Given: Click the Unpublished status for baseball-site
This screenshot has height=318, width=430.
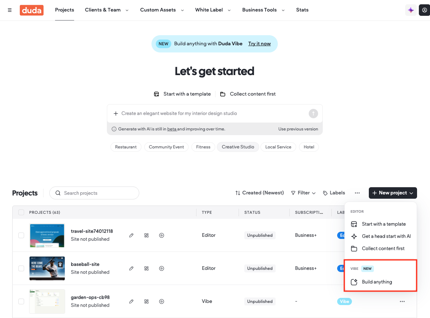Looking at the screenshot, I should click(x=260, y=268).
